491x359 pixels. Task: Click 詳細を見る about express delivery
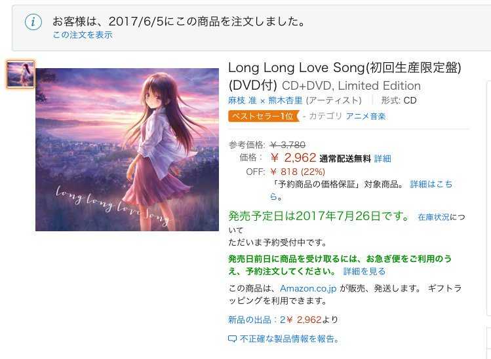click(x=364, y=271)
